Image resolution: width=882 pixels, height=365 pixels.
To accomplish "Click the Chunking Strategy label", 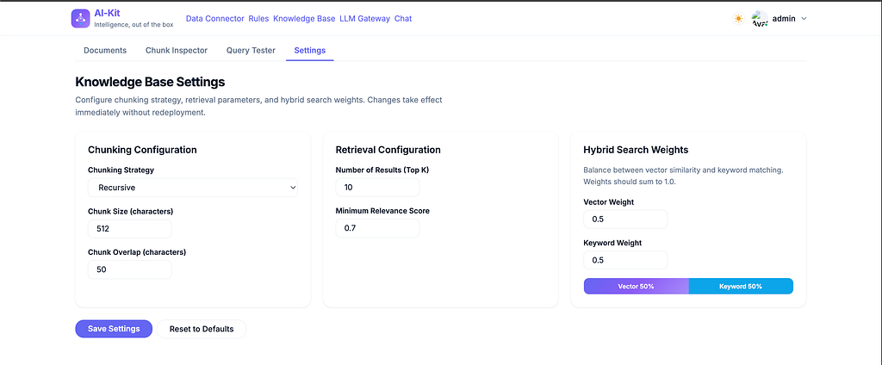I will coord(121,170).
